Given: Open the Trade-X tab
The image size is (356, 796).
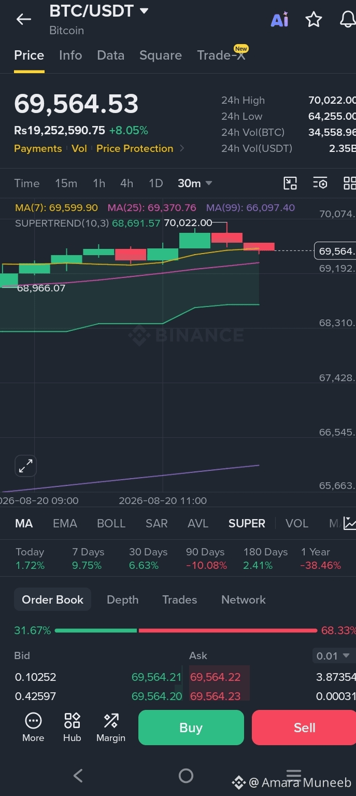Looking at the screenshot, I should pos(221,55).
